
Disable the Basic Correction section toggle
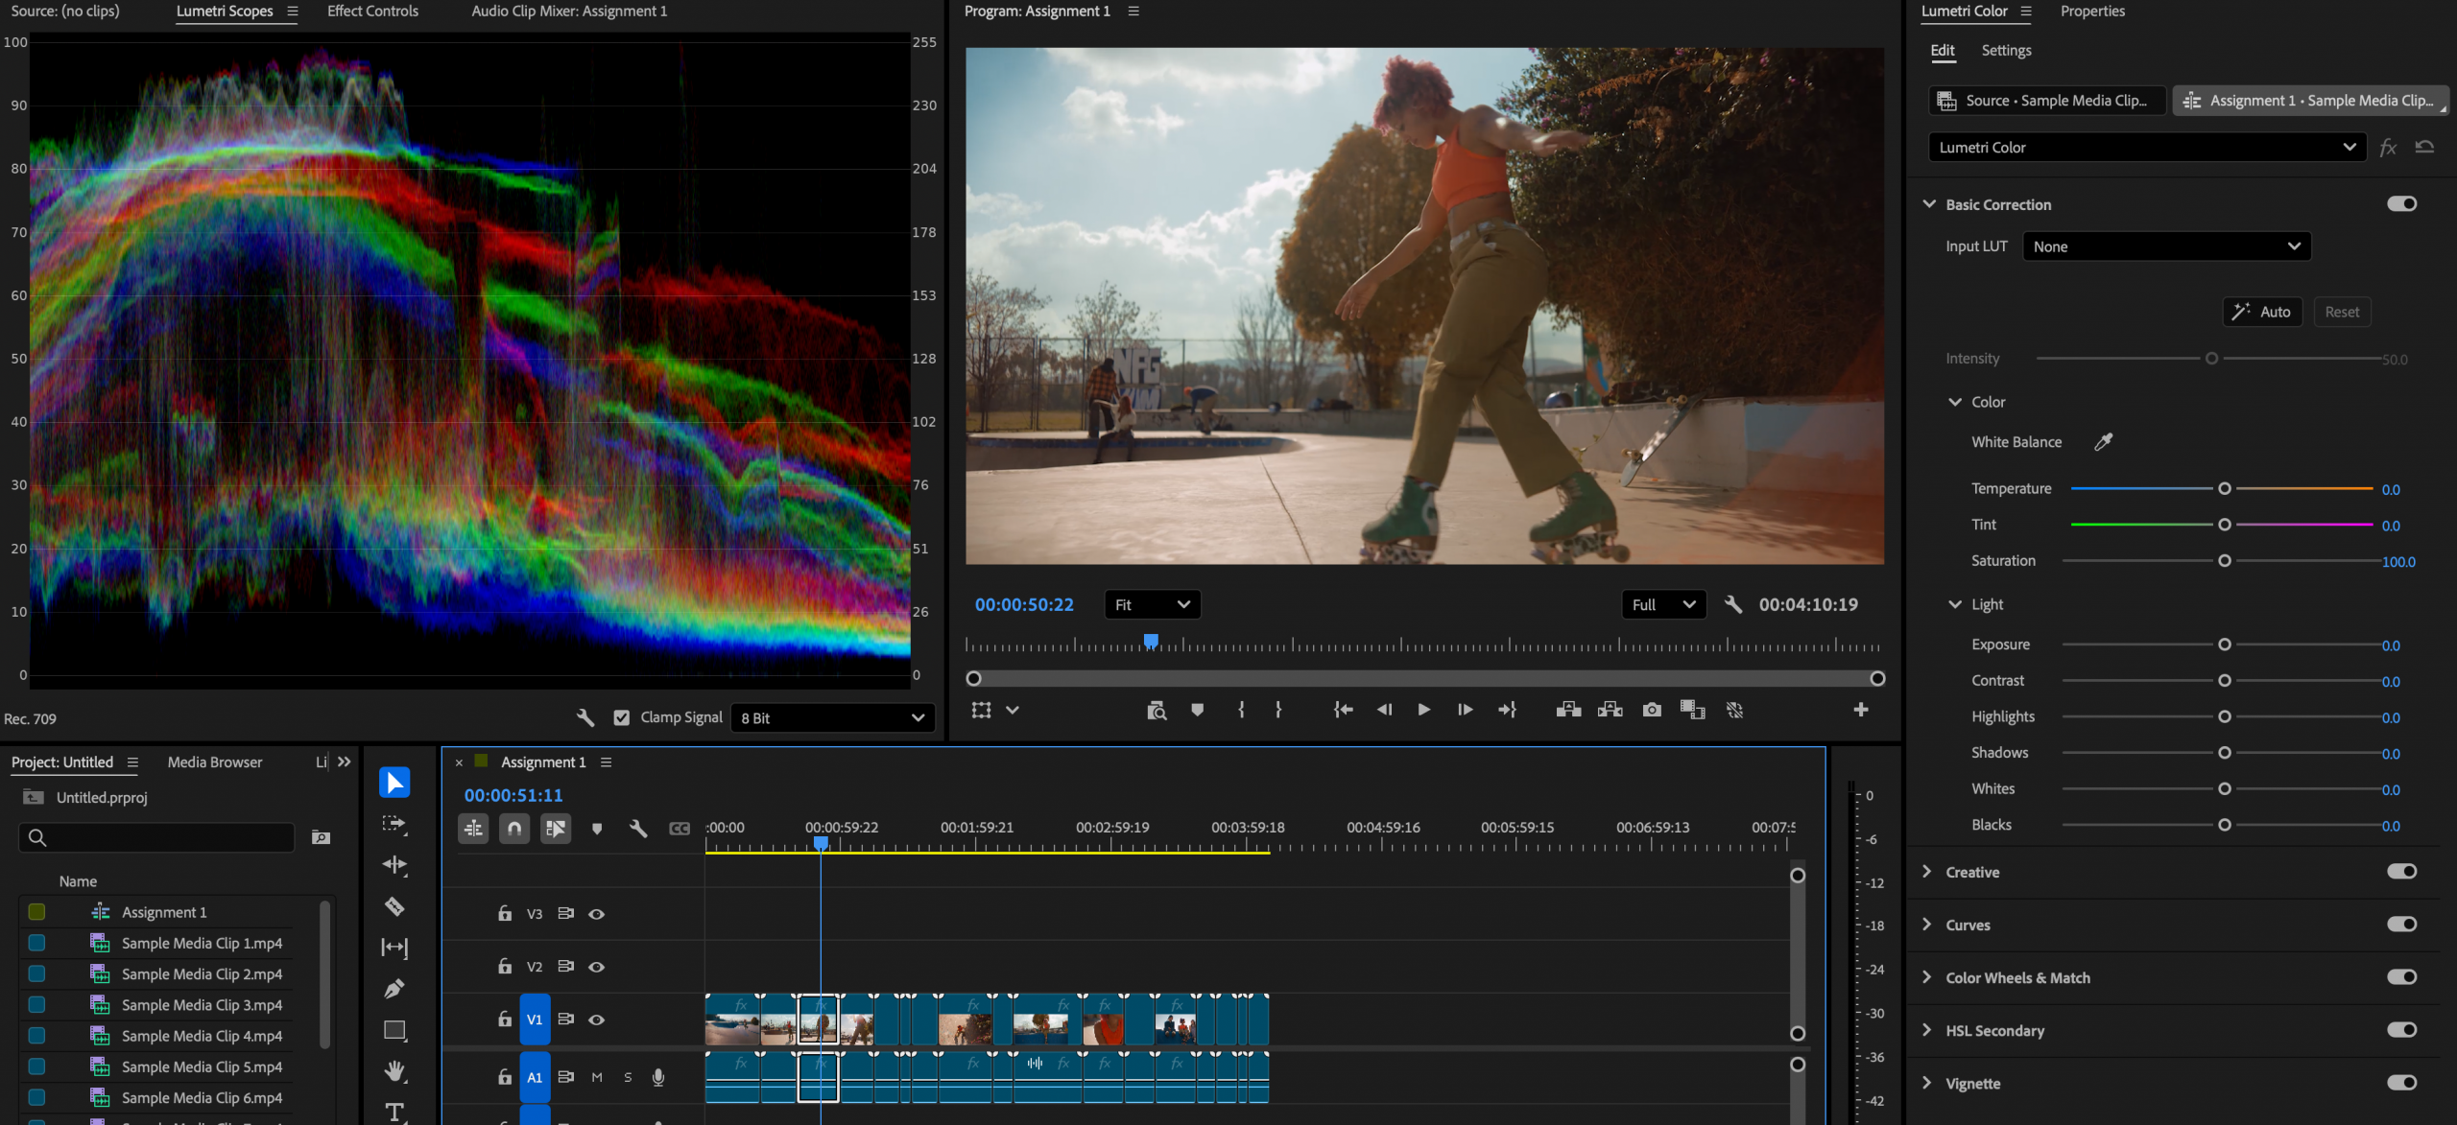coord(2401,204)
